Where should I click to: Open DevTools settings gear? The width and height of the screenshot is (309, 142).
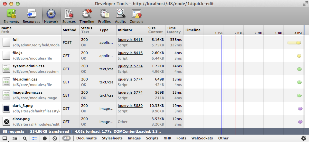304,138
